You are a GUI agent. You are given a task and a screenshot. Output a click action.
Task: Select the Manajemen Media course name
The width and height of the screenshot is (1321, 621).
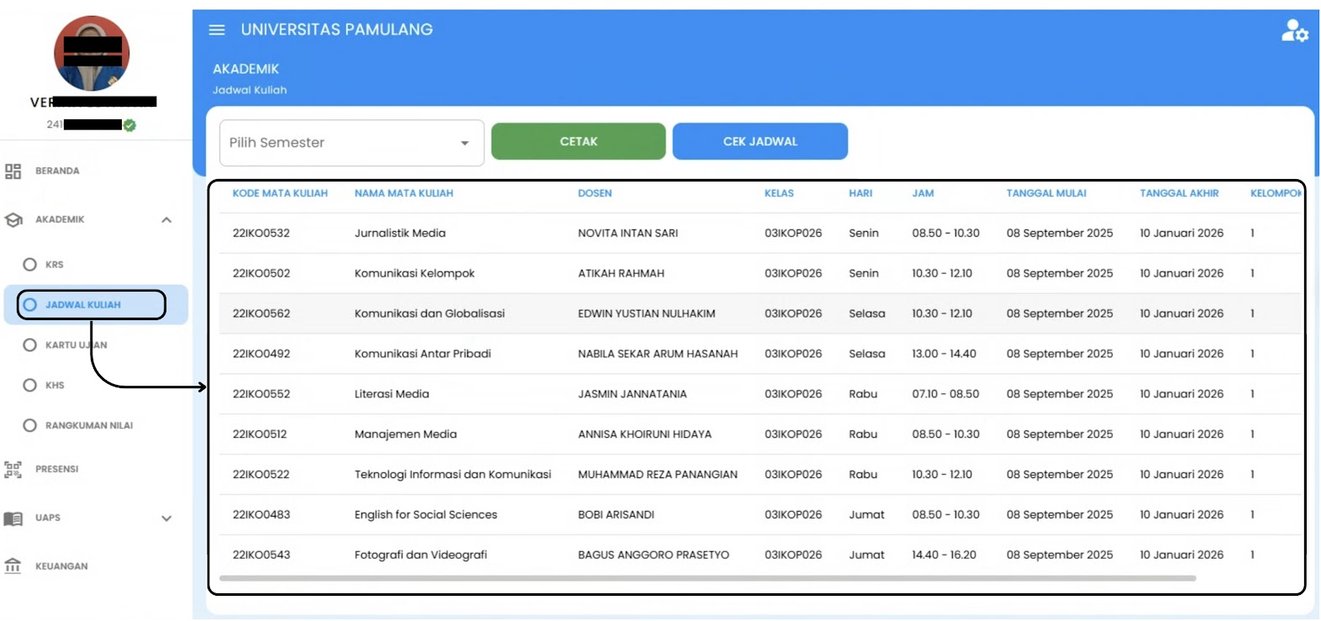tap(406, 434)
